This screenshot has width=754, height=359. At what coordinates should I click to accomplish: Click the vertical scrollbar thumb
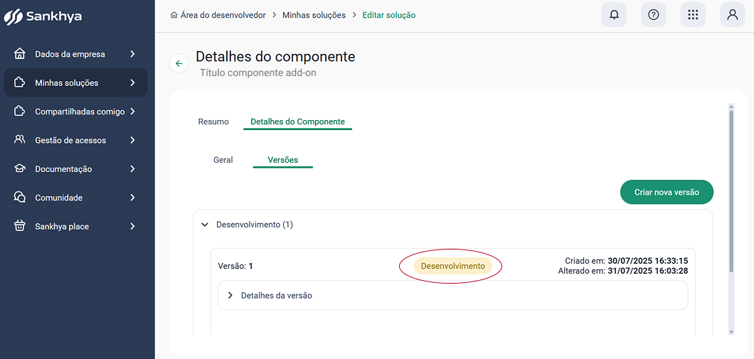pyautogui.click(x=731, y=191)
